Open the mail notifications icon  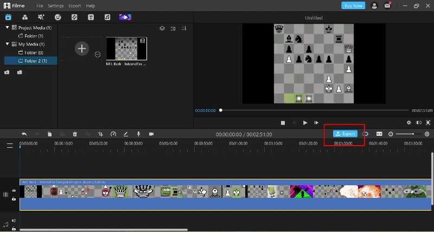pos(387,5)
